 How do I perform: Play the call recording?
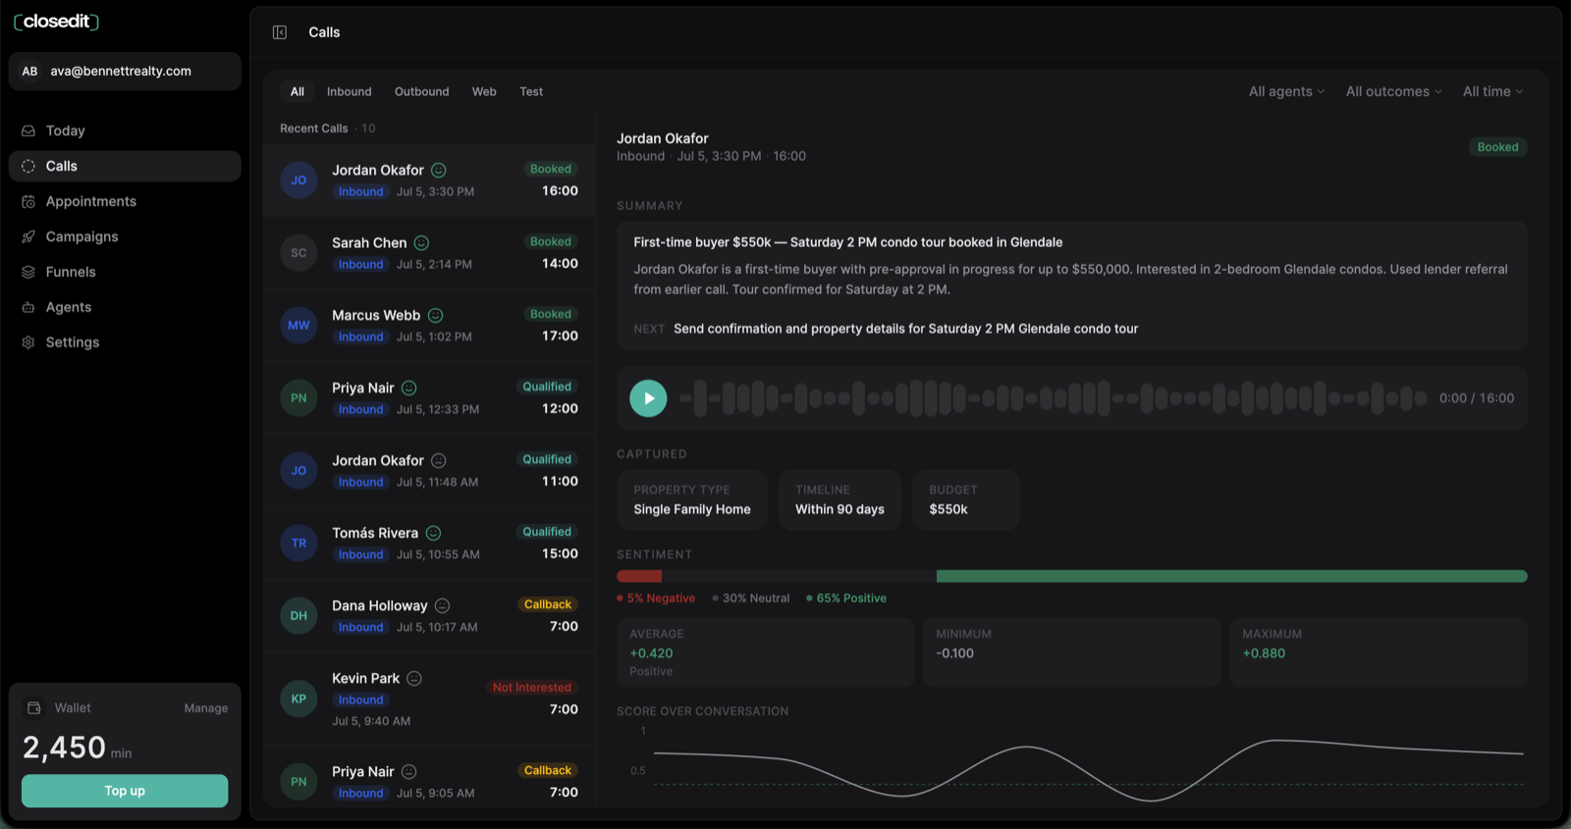pyautogui.click(x=648, y=398)
